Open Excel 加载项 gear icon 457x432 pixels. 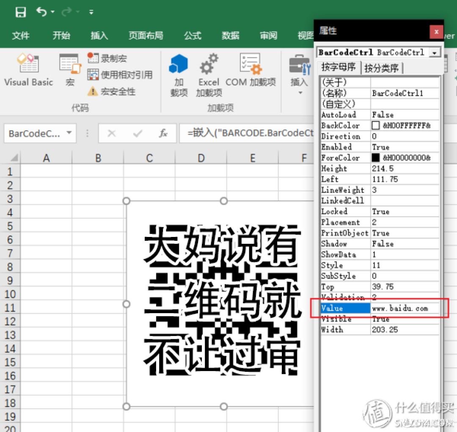(209, 63)
